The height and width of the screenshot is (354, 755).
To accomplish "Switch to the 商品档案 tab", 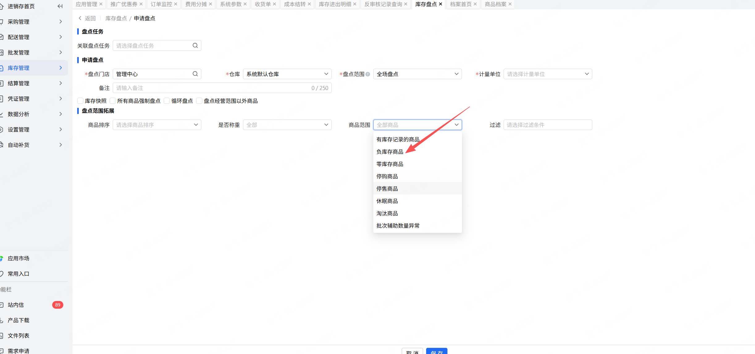I will point(495,4).
